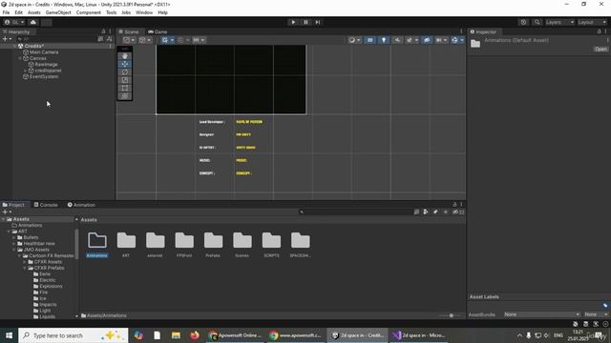Click the Step frame button
The width and height of the screenshot is (611, 343).
coord(318,22)
